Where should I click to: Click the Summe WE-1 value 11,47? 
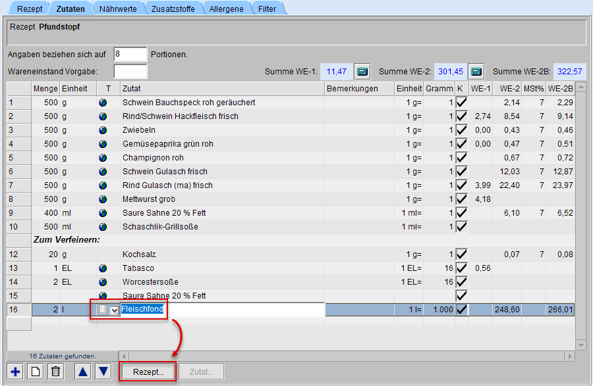point(336,71)
